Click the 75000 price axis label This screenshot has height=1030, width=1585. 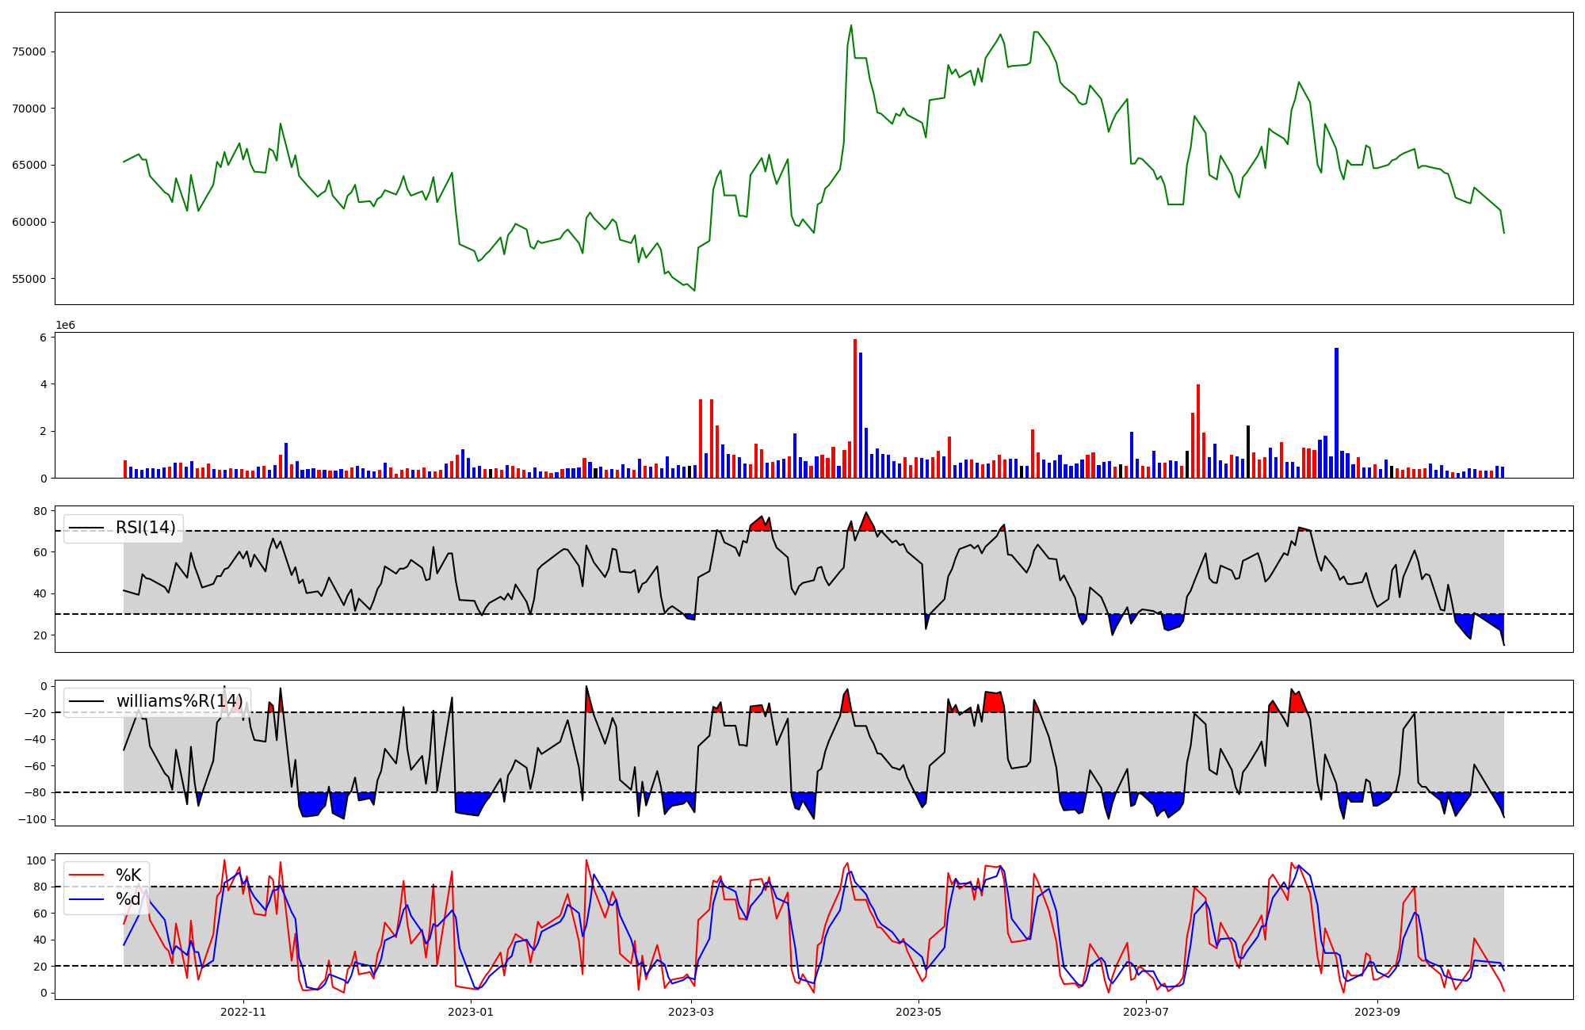[29, 52]
